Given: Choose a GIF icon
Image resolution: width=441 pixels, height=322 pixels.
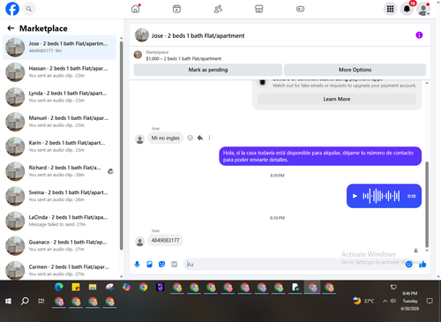Looking at the screenshot, I should pyautogui.click(x=174, y=264).
